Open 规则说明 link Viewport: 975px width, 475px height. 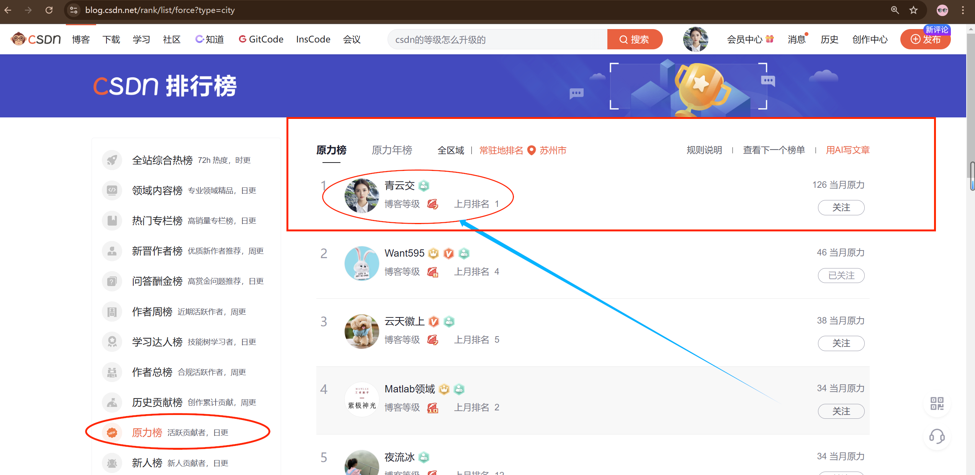click(704, 150)
